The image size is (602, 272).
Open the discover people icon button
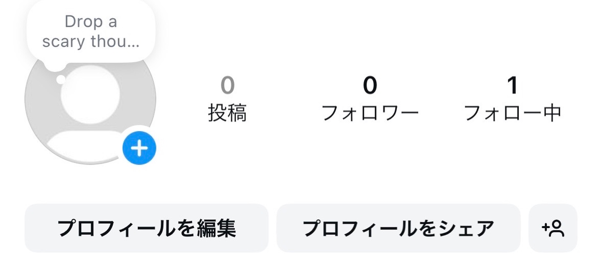click(x=553, y=228)
